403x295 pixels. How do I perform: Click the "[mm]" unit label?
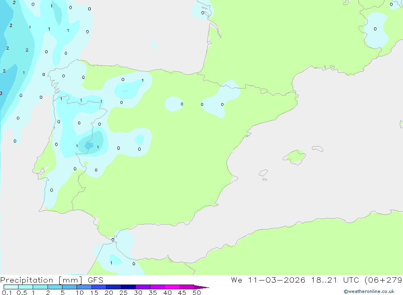71,280
